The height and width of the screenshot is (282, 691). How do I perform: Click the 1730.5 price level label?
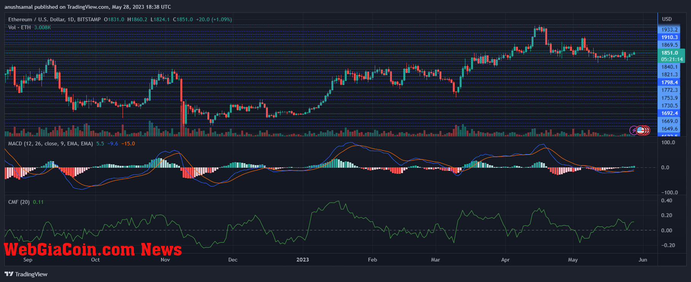[669, 106]
